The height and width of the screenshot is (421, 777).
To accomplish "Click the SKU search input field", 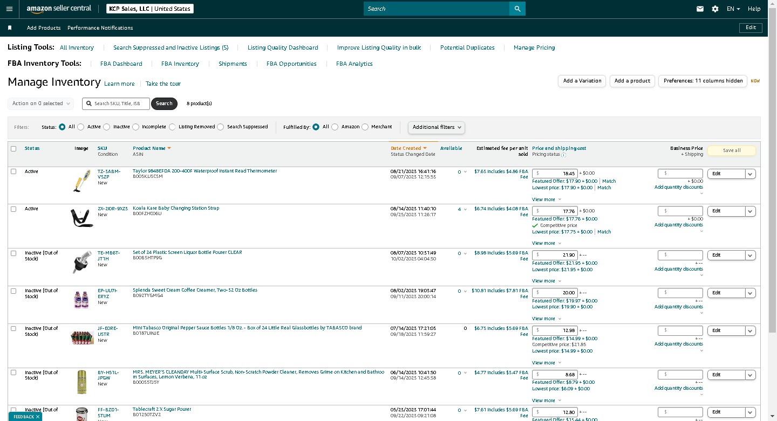I will click(x=116, y=103).
